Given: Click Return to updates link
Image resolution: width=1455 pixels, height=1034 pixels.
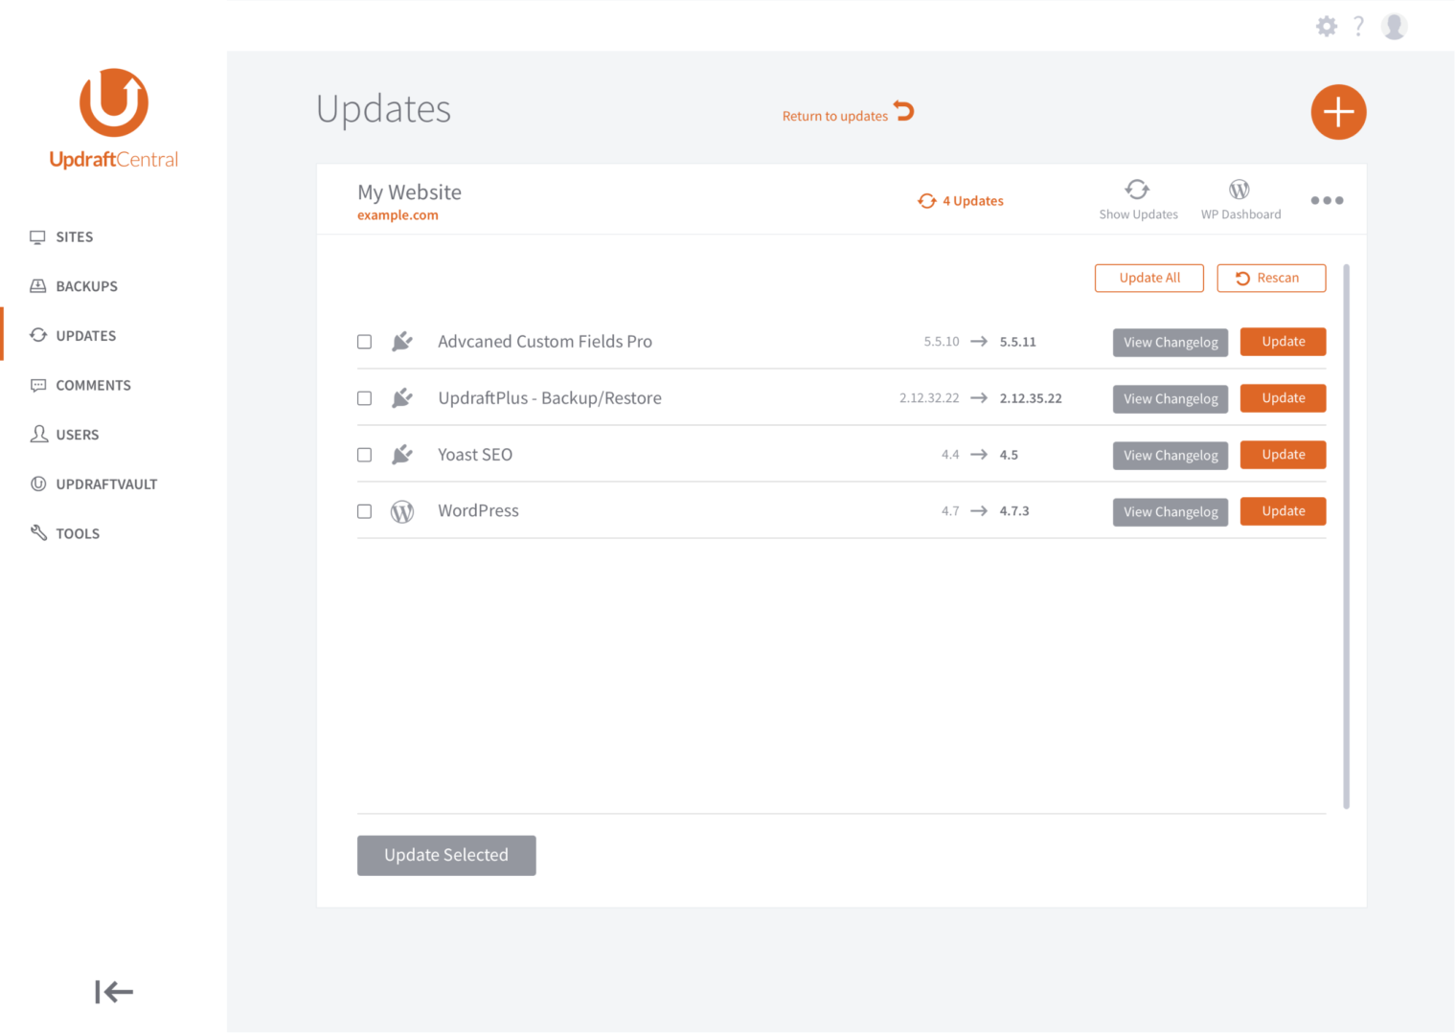Looking at the screenshot, I should click(x=835, y=115).
